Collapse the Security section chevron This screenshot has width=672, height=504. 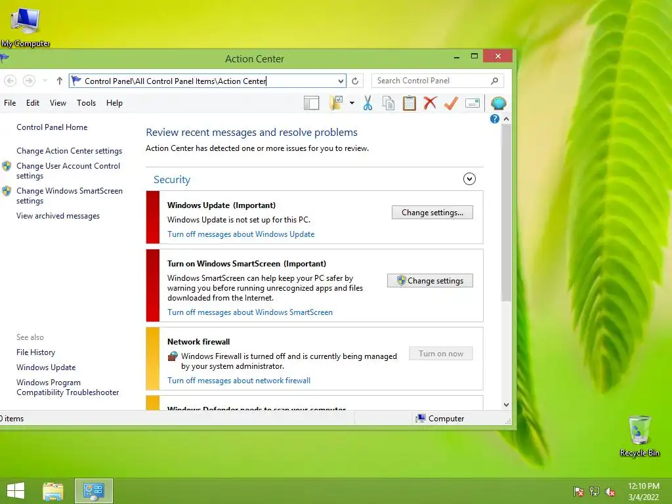click(469, 178)
